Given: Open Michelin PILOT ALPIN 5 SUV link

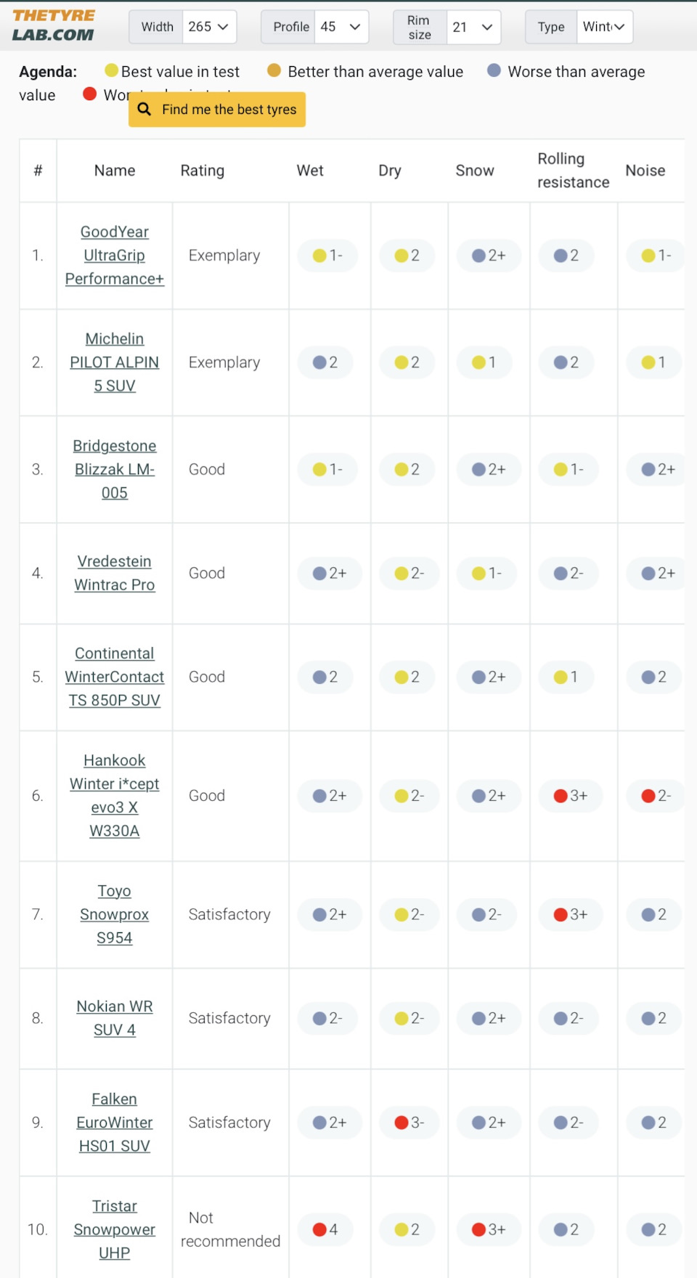Looking at the screenshot, I should (115, 362).
